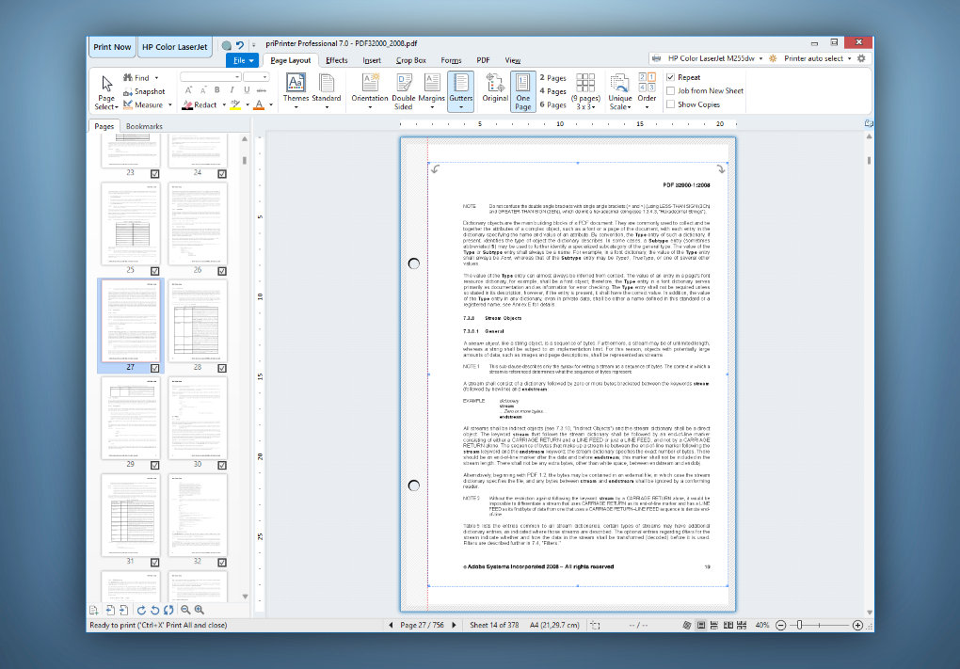This screenshot has width=960, height=669.
Task: Toggle the checkbox under page 28 thumbnail
Action: point(221,368)
